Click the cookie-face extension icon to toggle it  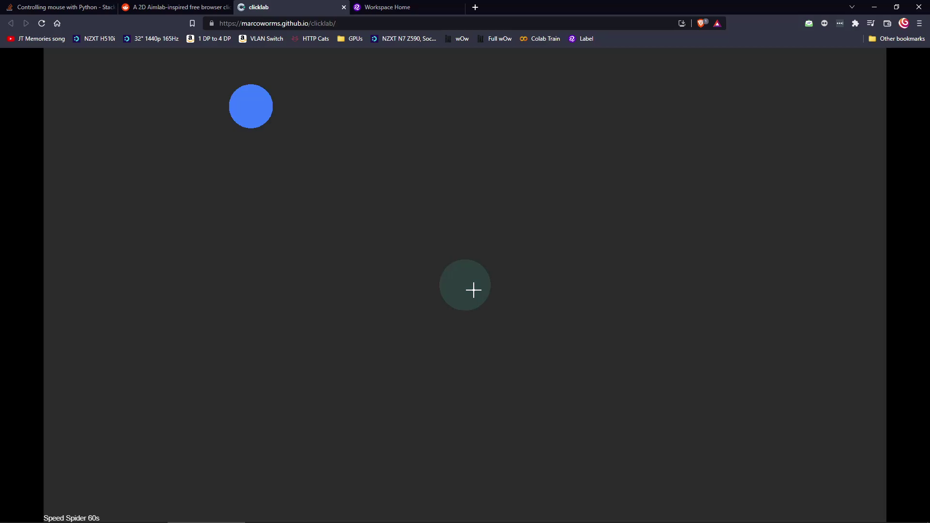tap(825, 23)
